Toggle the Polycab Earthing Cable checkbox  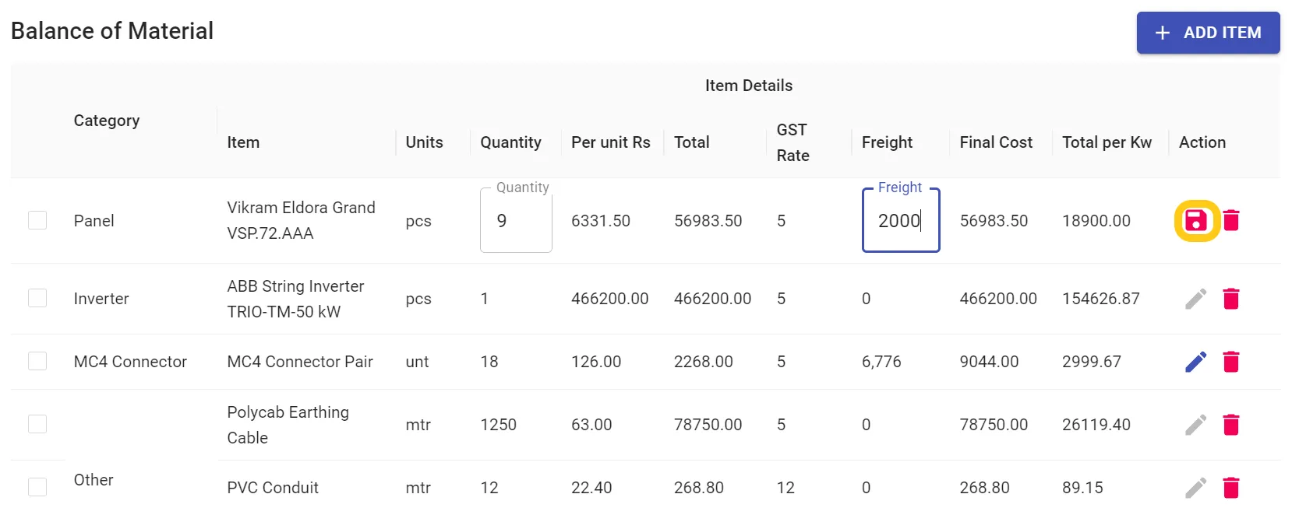coord(37,425)
